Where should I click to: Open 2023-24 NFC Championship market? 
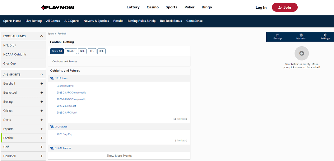(71, 99)
